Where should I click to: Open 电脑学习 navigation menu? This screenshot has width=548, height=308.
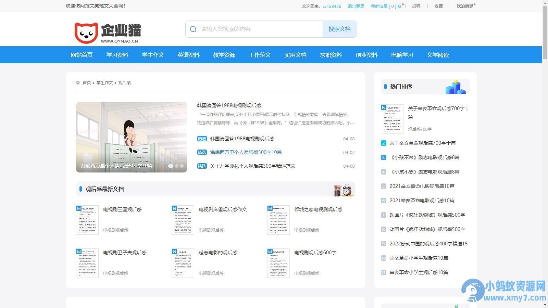click(x=402, y=55)
